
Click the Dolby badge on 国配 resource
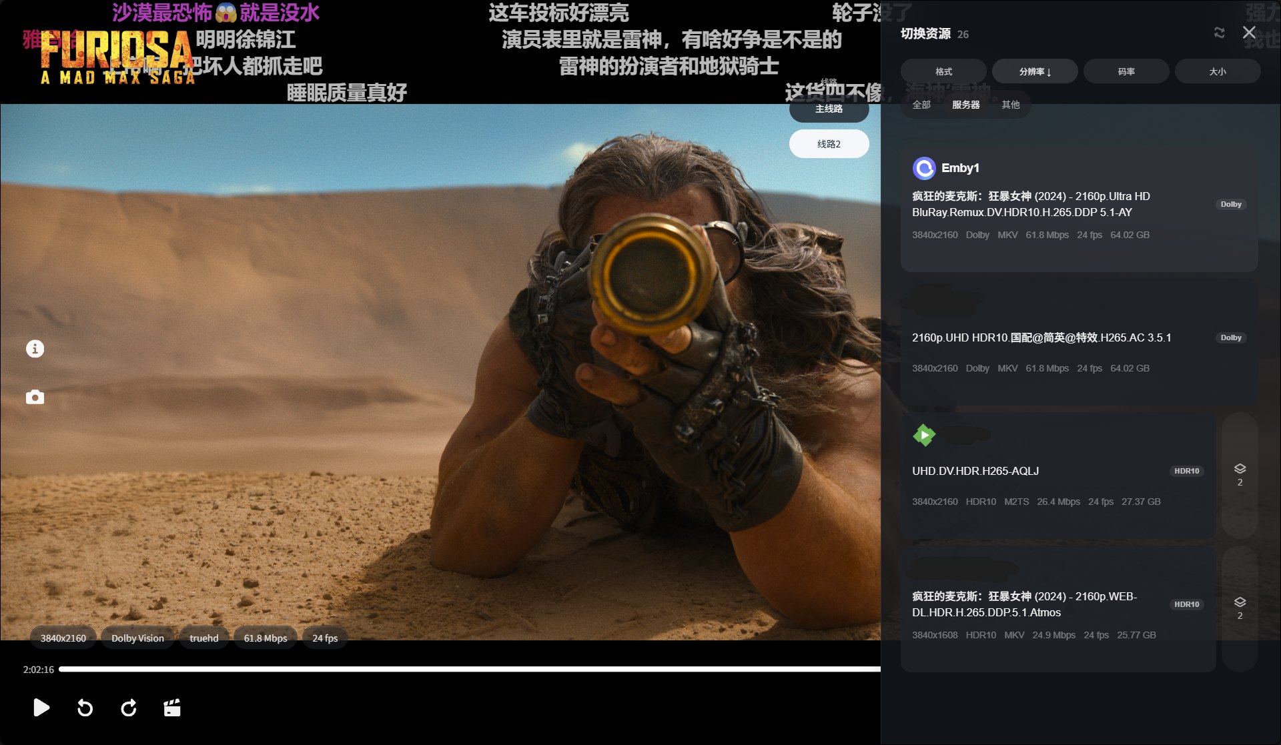(1231, 337)
